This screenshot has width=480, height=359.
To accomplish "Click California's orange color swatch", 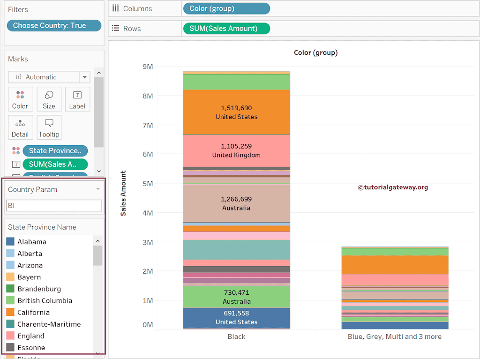I will (9, 312).
